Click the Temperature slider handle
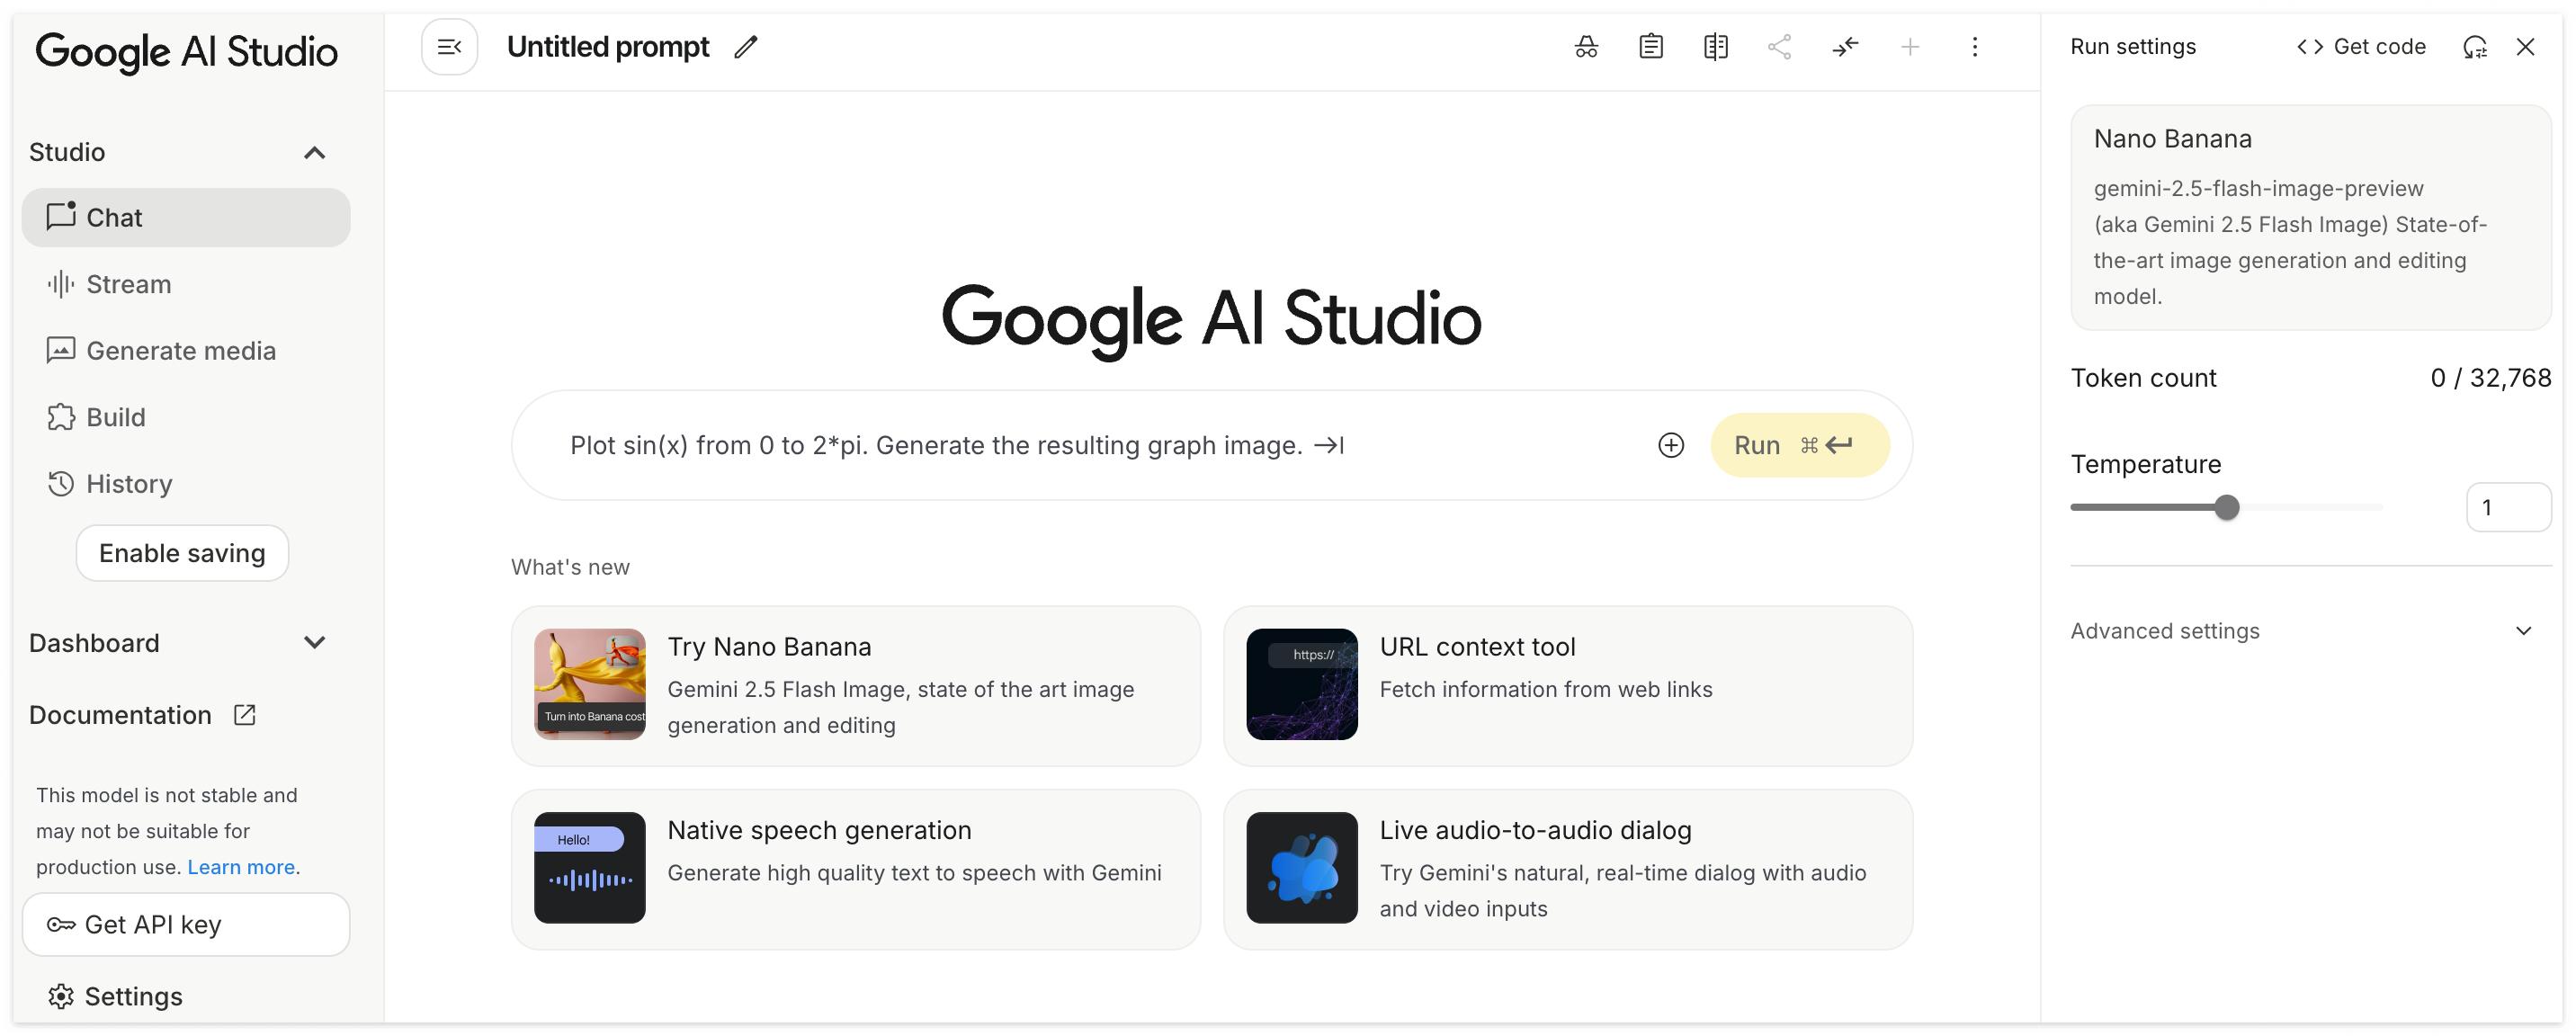Screen dimensions: 2576x1036 (x=2226, y=508)
